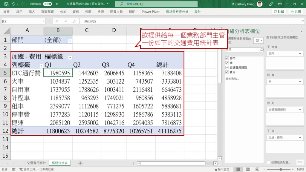Open the 公式 ribbon tab
The image size is (306, 172).
(x=63, y=12)
